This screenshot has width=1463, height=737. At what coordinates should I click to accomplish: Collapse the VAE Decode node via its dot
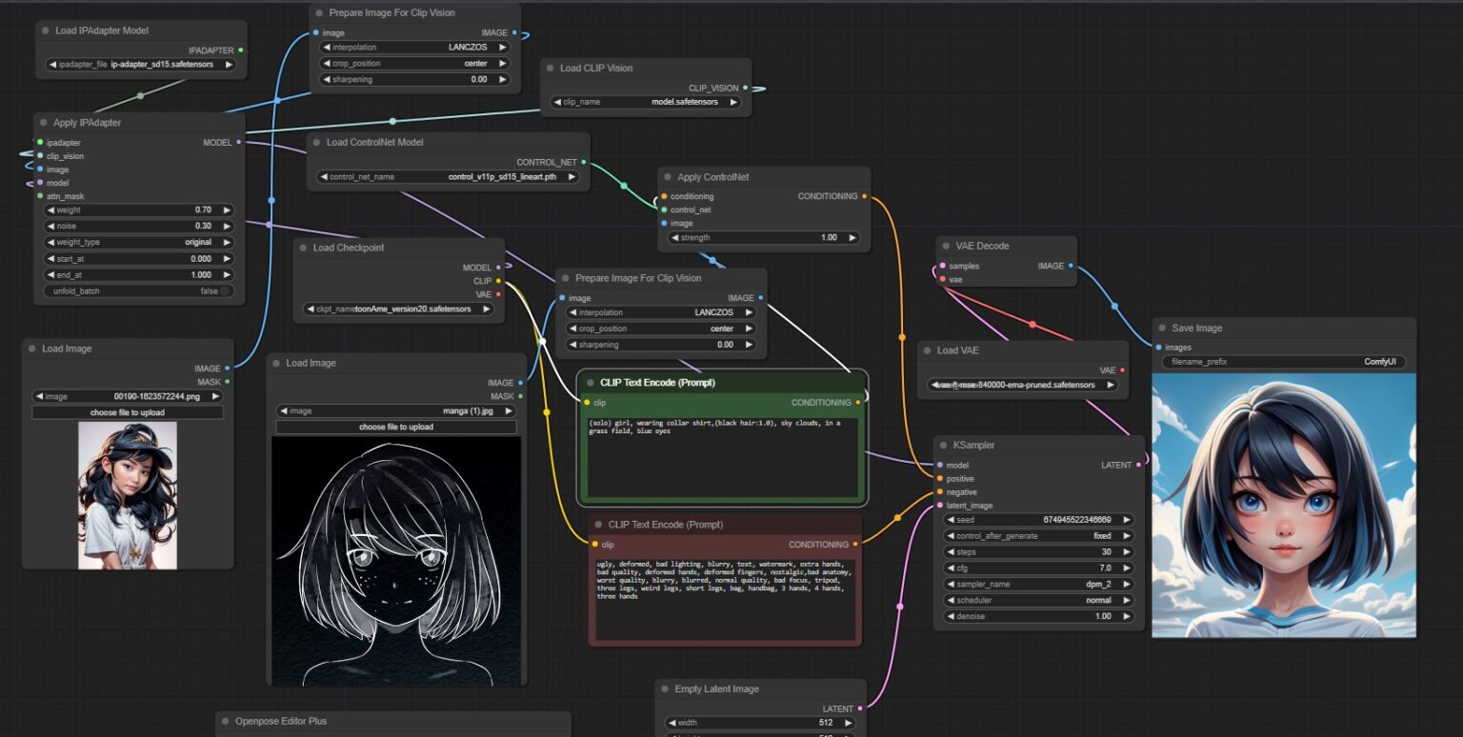pyautogui.click(x=946, y=246)
